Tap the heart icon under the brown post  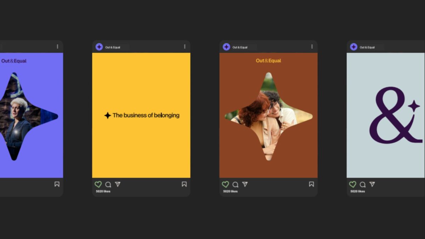[225, 184]
